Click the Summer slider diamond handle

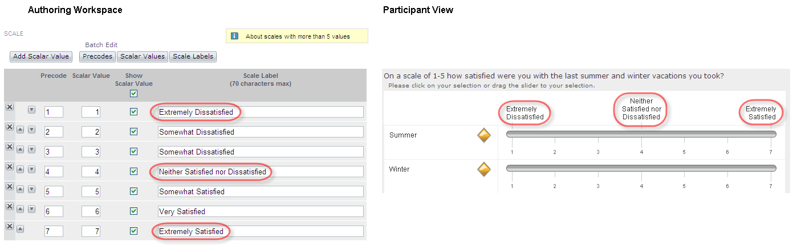point(484,135)
